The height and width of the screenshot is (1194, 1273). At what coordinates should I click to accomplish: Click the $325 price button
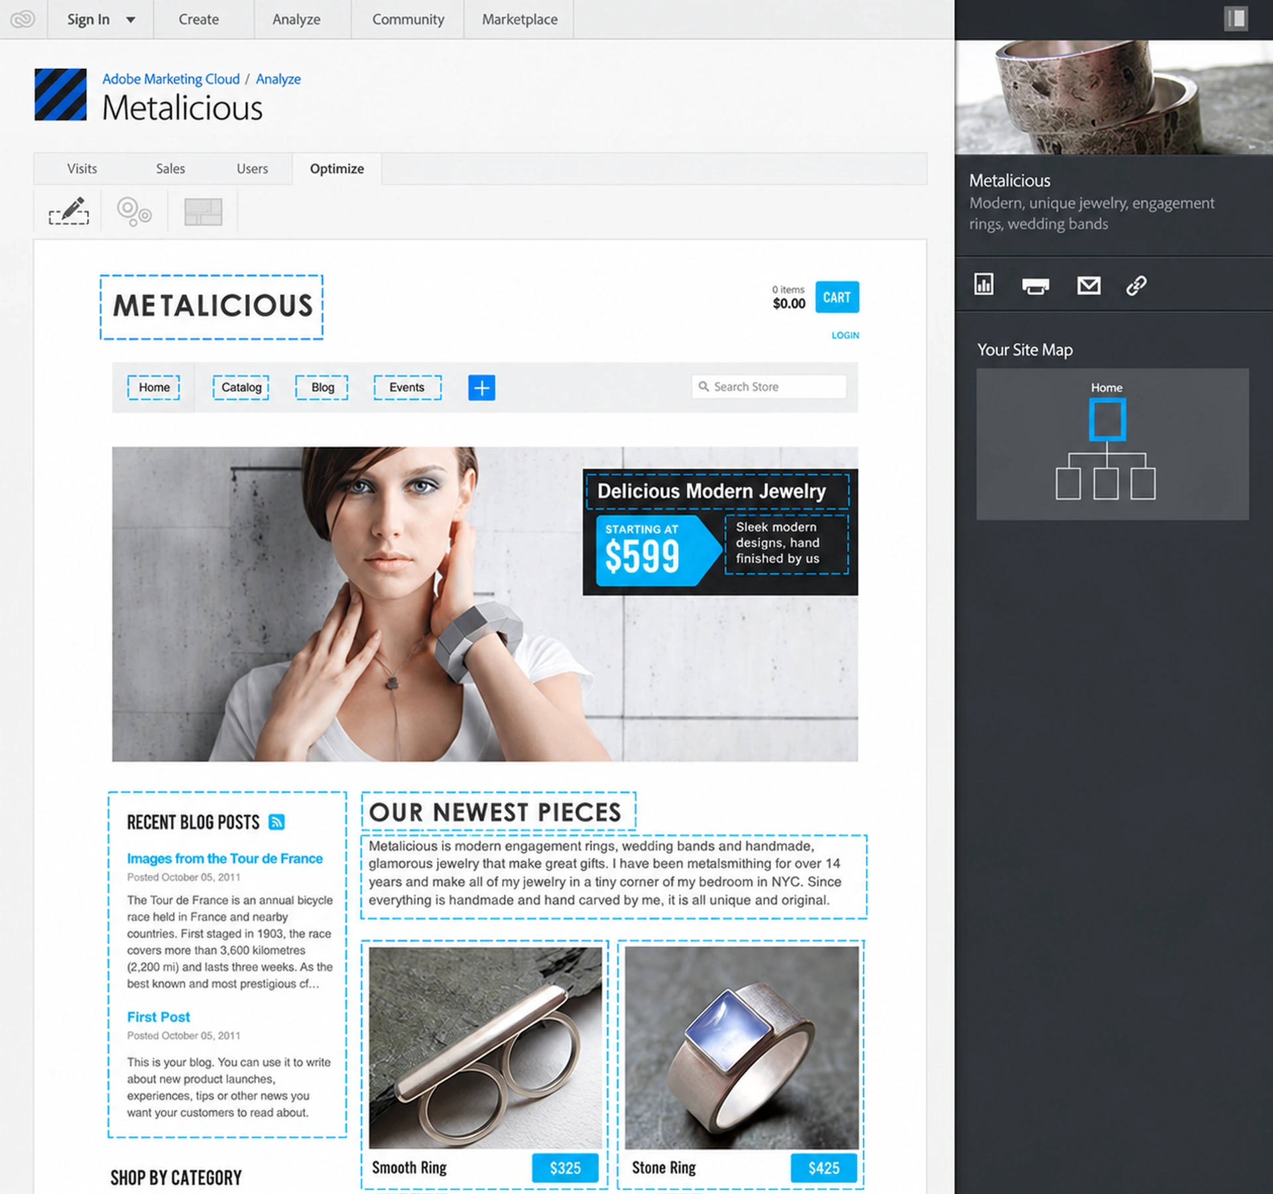pos(565,1168)
